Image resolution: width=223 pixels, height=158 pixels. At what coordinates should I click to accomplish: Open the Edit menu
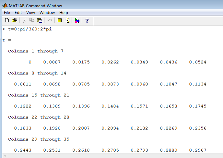click(x=18, y=13)
